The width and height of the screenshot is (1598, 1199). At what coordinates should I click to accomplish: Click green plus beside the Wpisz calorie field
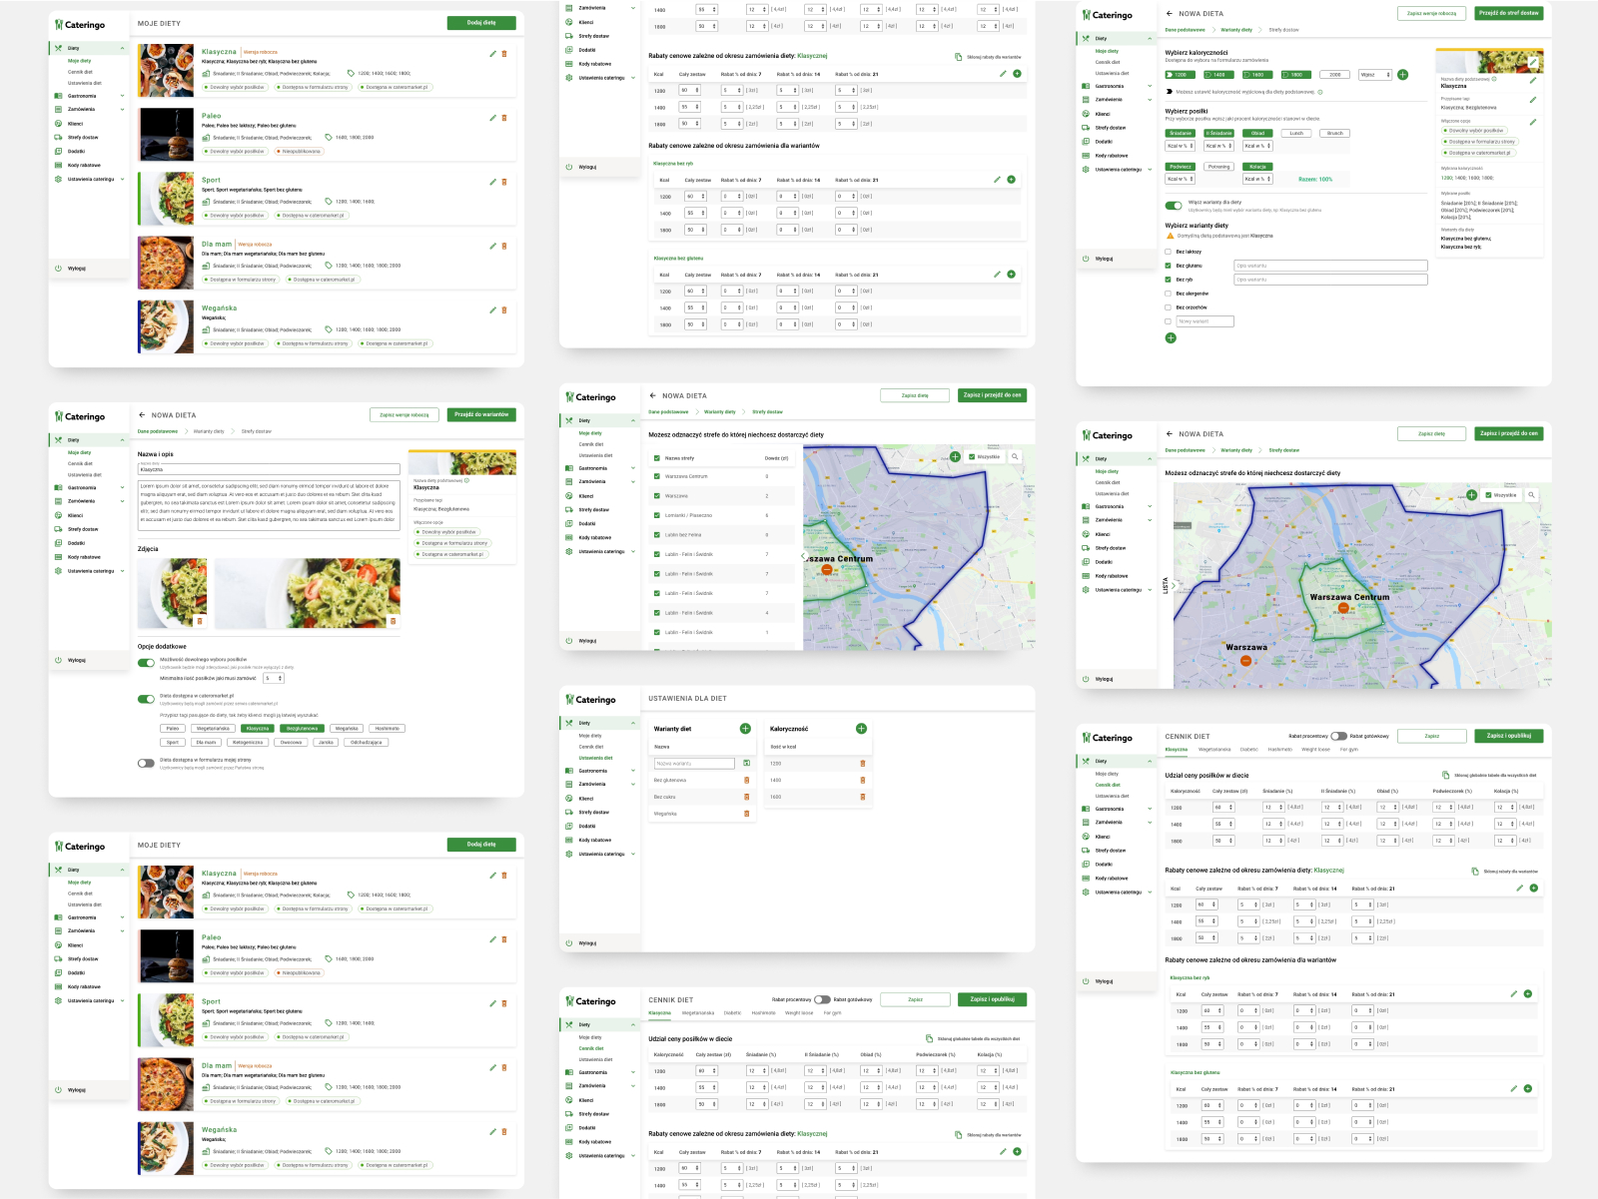[x=1402, y=75]
